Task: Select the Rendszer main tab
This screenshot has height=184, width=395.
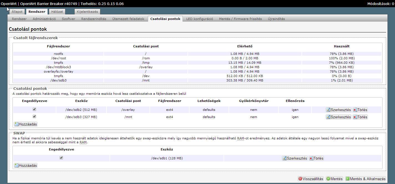Action: tap(37, 12)
